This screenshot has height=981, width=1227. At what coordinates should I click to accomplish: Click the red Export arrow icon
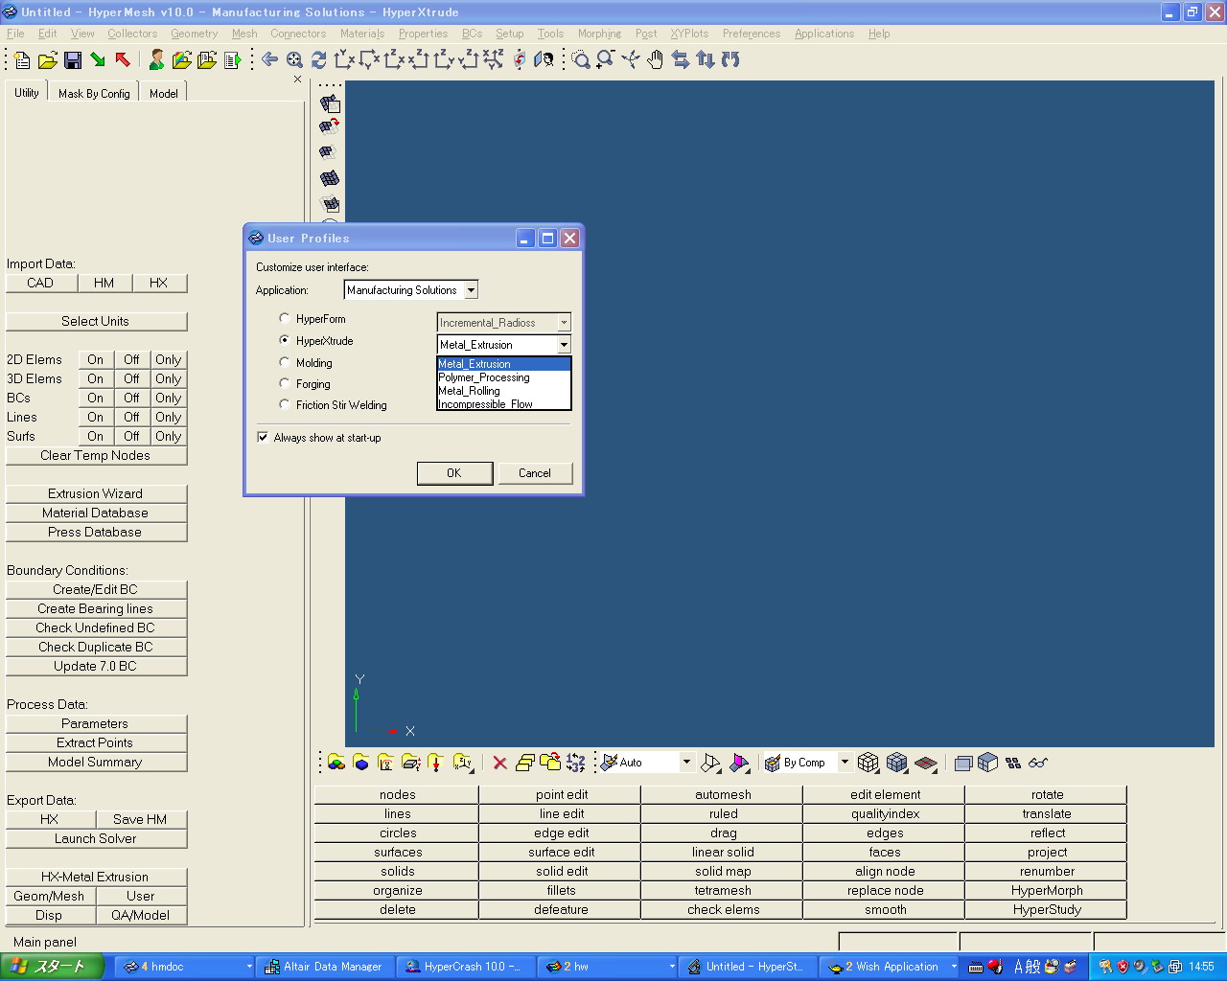pyautogui.click(x=123, y=60)
